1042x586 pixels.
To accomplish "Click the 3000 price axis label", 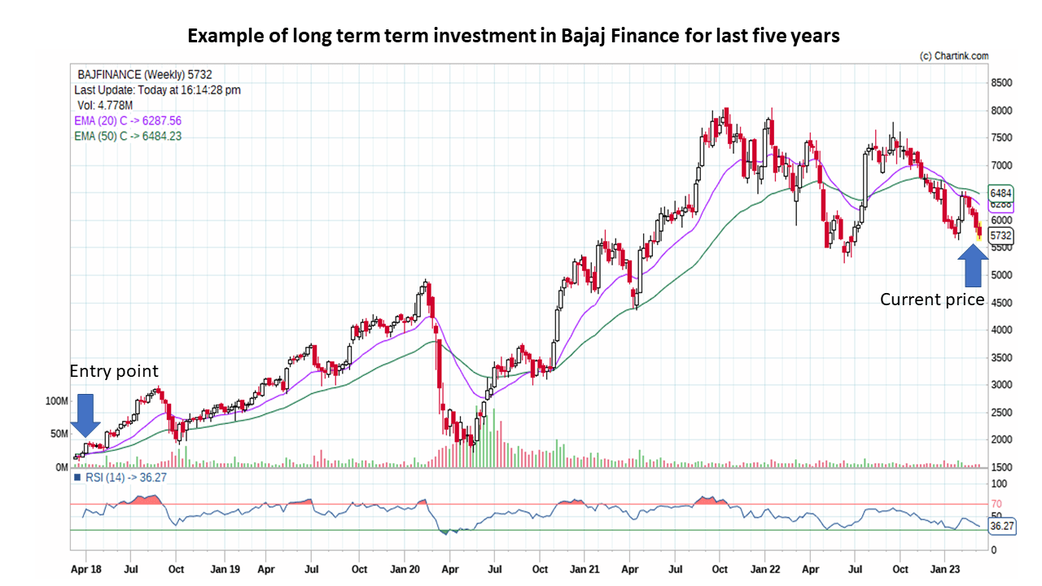I will tap(1001, 385).
